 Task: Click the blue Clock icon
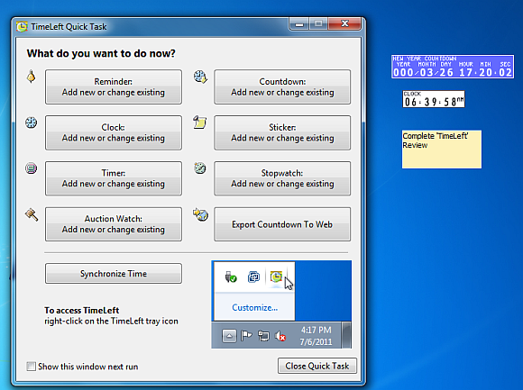coord(31,122)
